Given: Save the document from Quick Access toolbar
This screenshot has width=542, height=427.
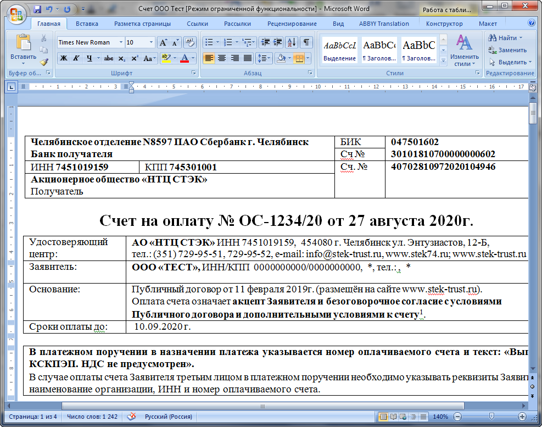Looking at the screenshot, I should pos(37,9).
